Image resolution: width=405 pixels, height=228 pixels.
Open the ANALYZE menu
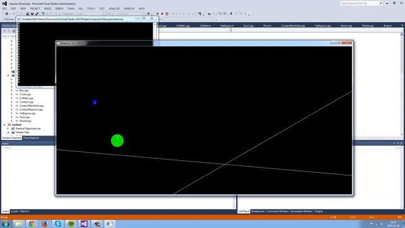tap(114, 8)
